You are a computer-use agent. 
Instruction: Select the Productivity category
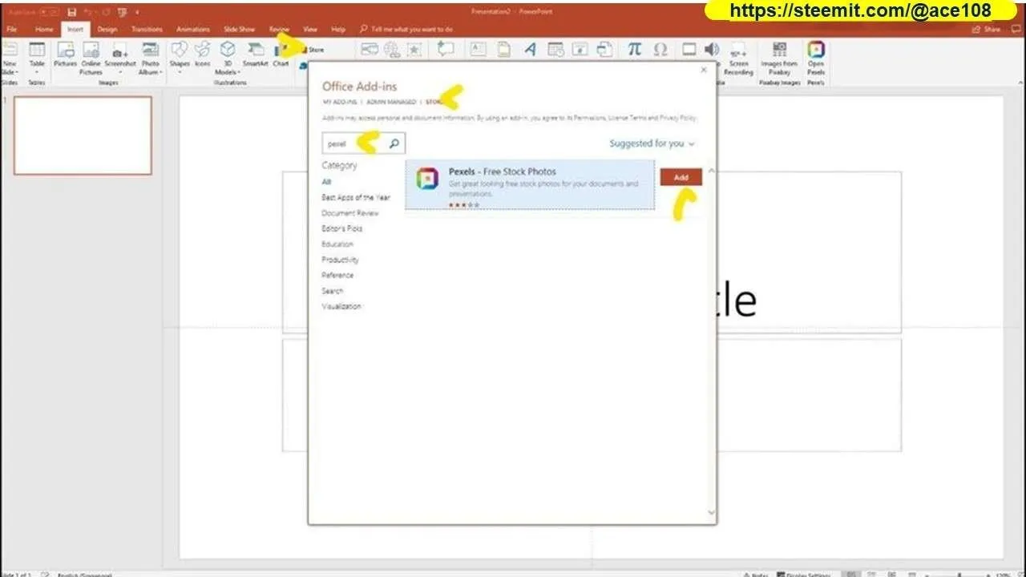[341, 260]
